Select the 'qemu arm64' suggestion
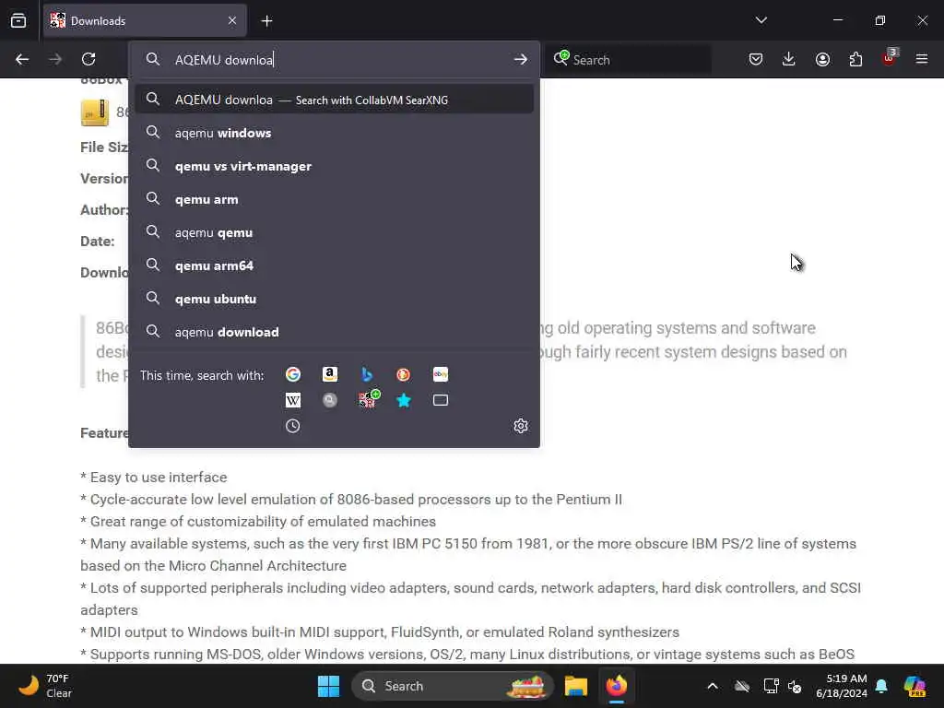The height and width of the screenshot is (708, 944). point(334,265)
